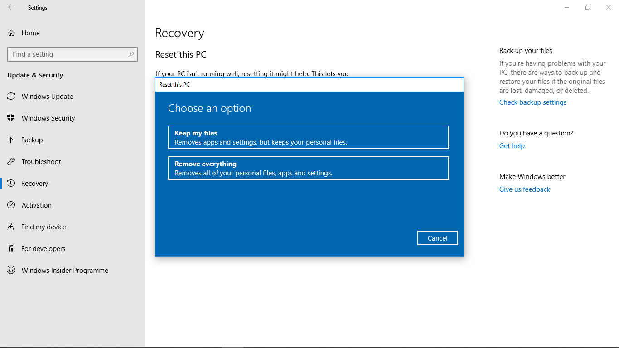Select the For developers entry
Screen dimensions: 619x348
click(x=73, y=249)
